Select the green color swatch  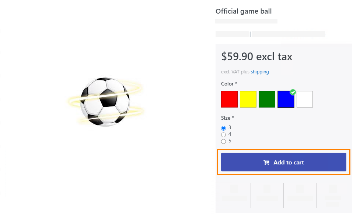coord(267,99)
